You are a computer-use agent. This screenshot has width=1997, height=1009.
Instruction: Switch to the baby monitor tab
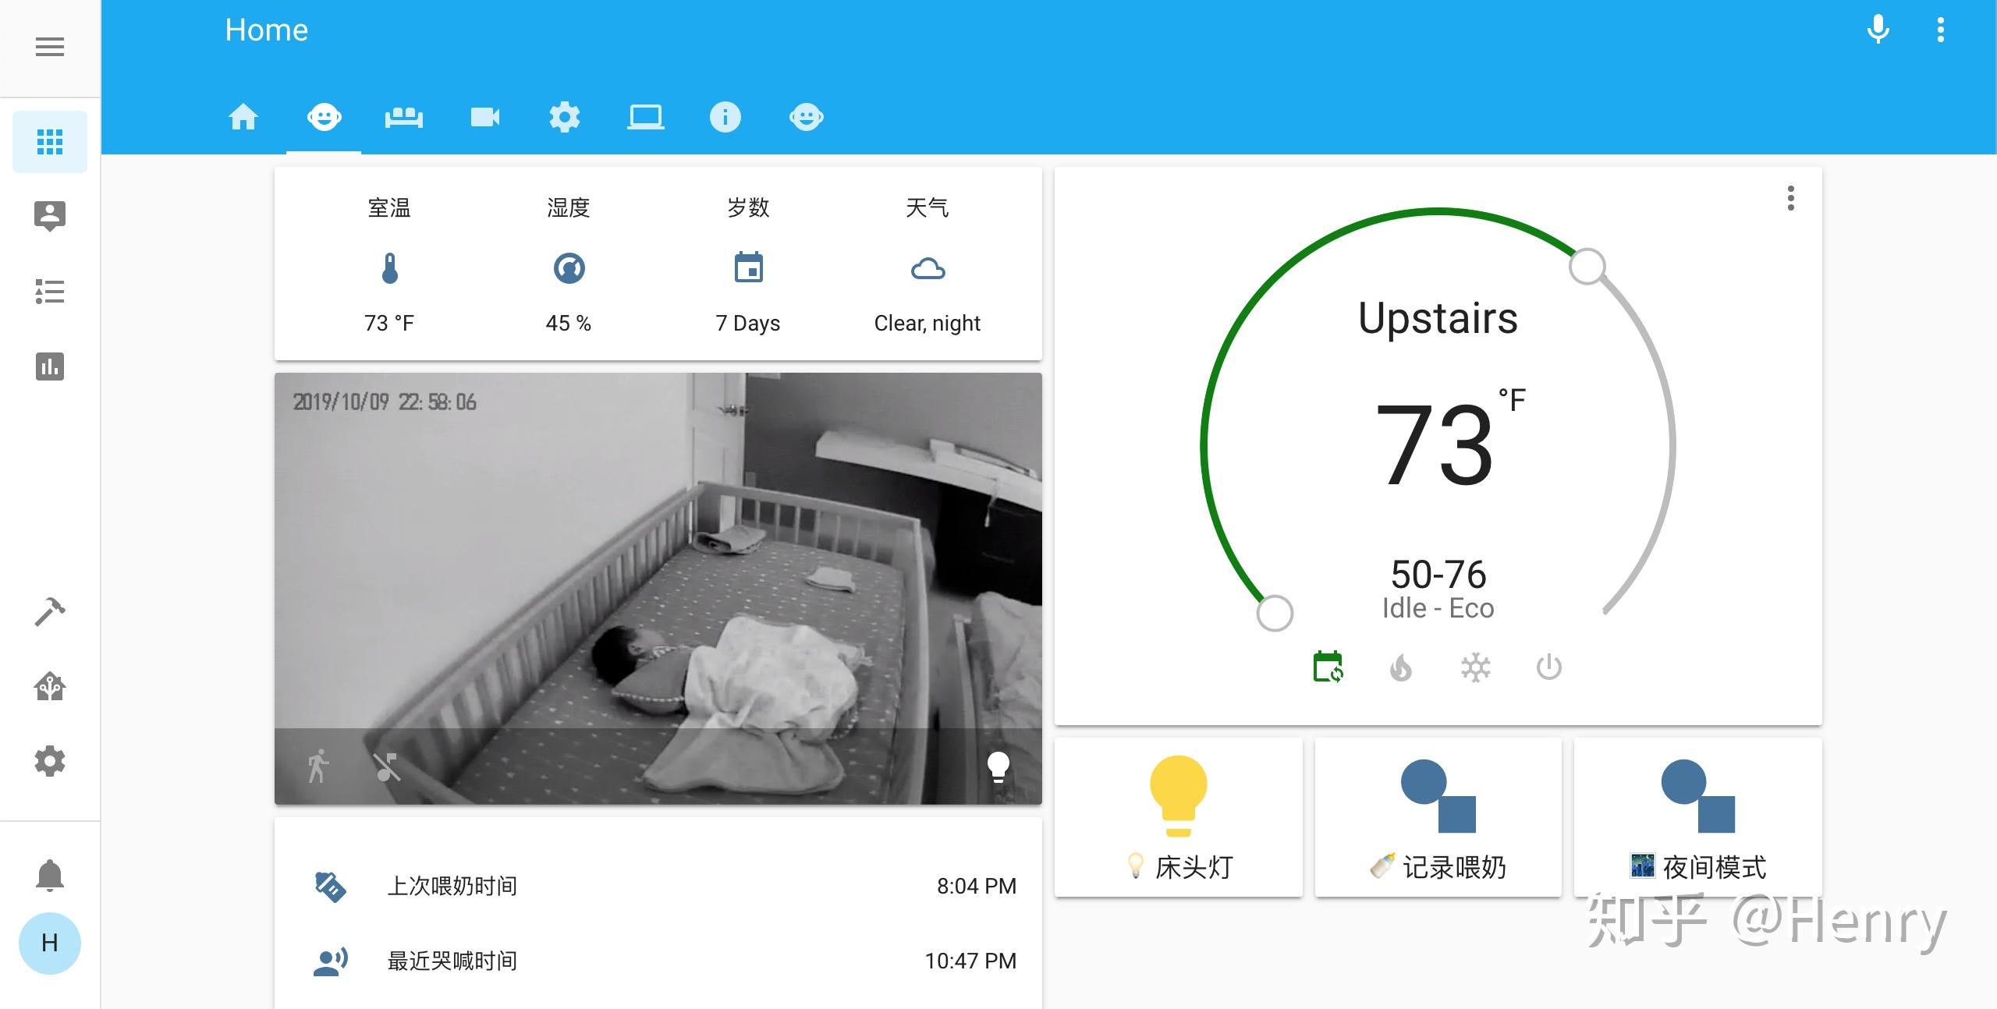point(324,117)
